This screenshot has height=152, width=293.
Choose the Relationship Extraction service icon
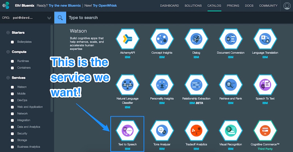[196, 85]
